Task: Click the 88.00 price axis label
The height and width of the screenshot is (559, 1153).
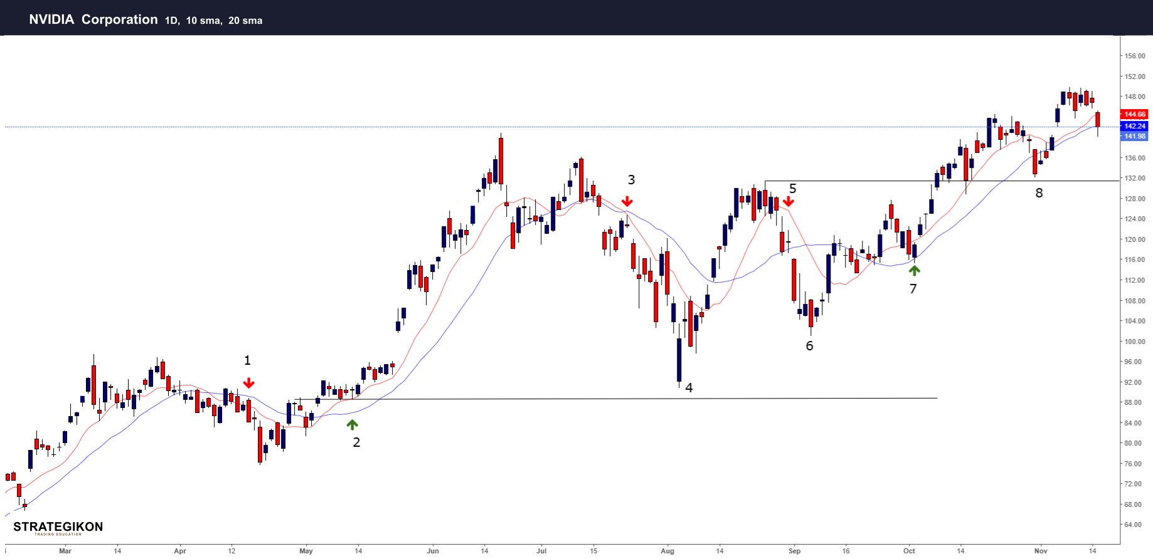Action: pos(1133,402)
